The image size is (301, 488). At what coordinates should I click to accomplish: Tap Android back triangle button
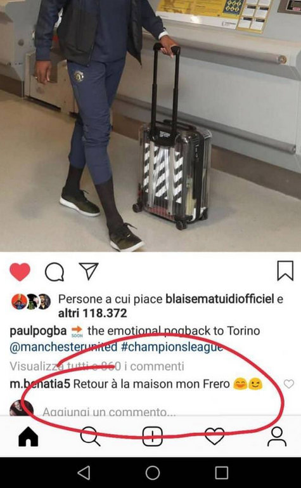coord(84,473)
